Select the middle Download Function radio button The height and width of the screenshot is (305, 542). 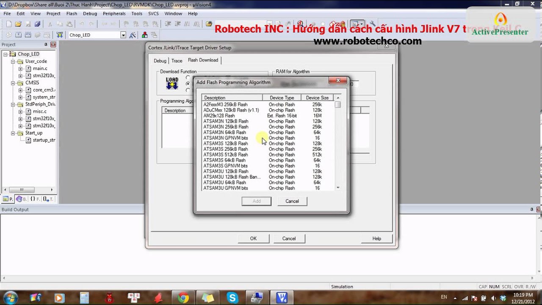(x=188, y=84)
